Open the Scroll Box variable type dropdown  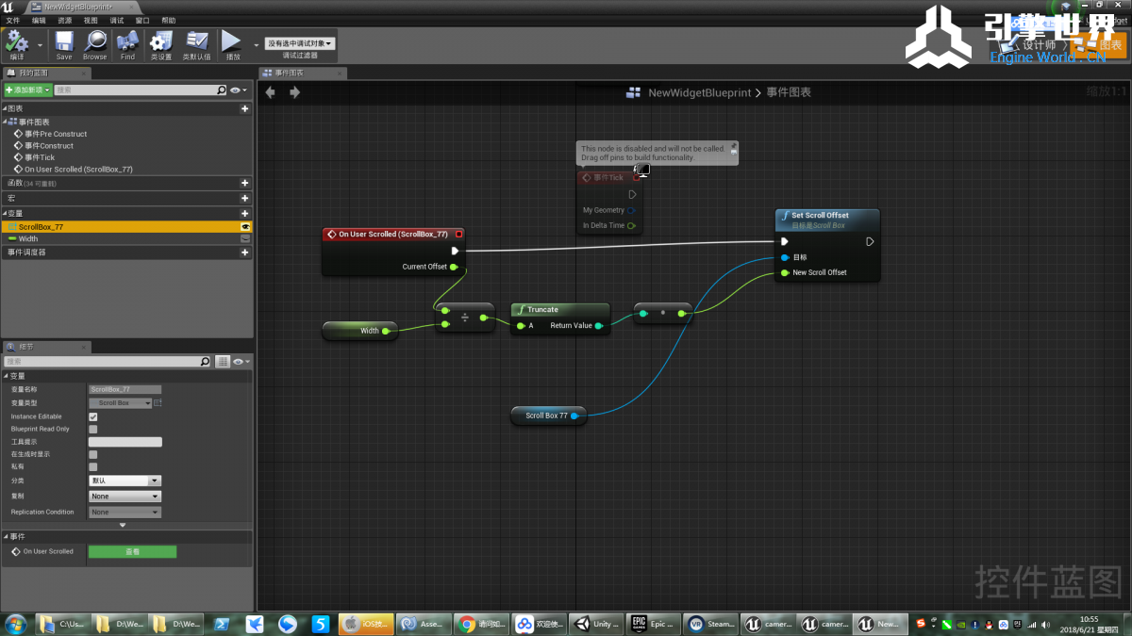(x=120, y=403)
